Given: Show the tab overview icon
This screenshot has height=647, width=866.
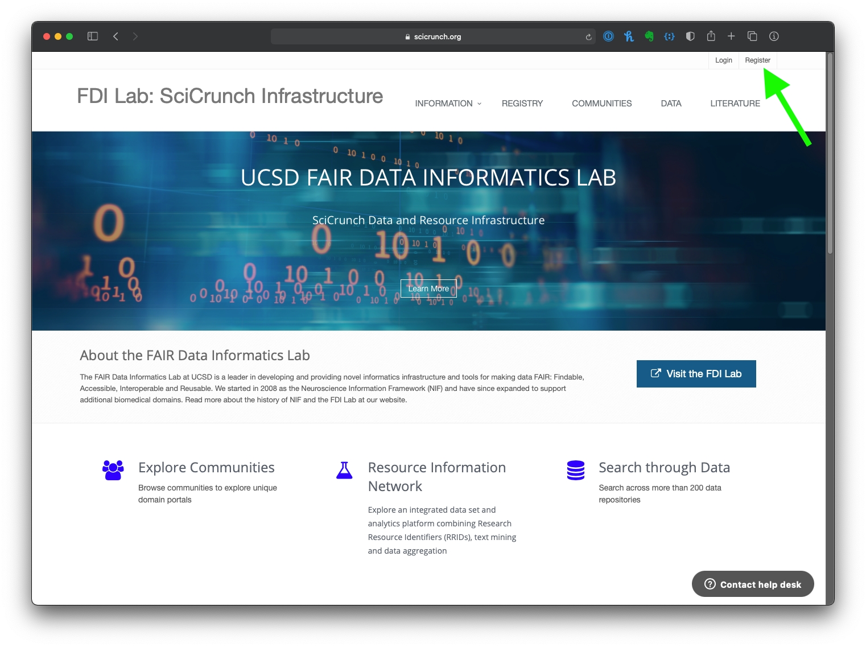Looking at the screenshot, I should [x=752, y=36].
